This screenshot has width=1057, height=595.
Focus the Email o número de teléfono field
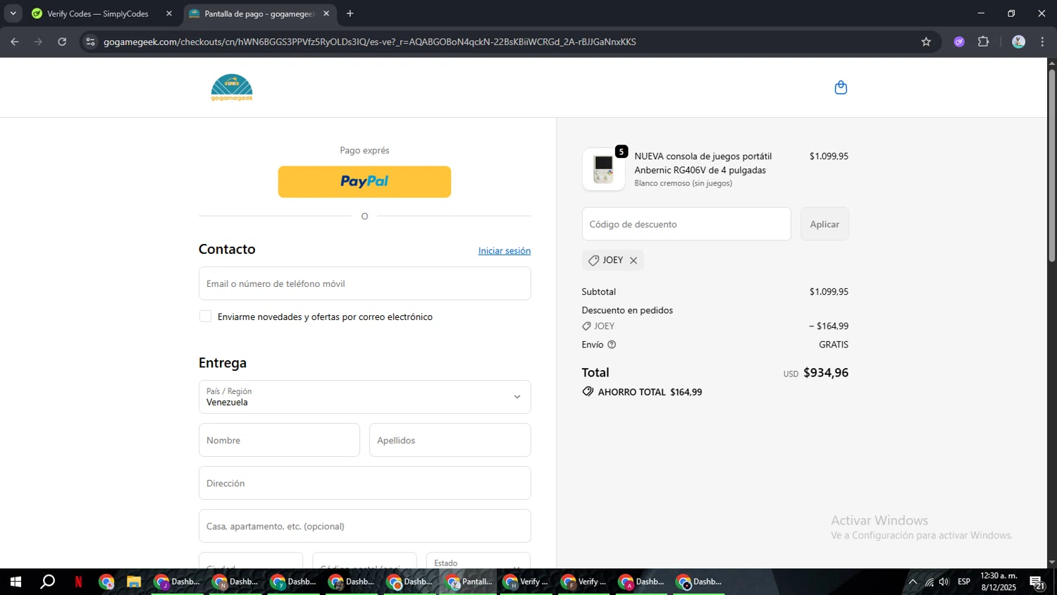[x=364, y=283]
